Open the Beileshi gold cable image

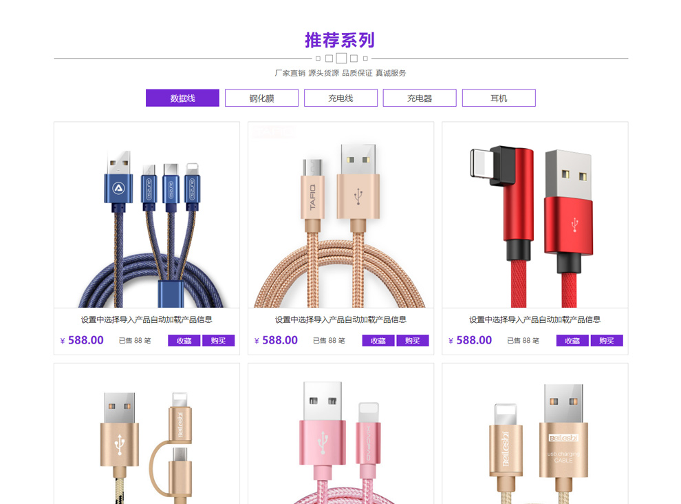535,434
